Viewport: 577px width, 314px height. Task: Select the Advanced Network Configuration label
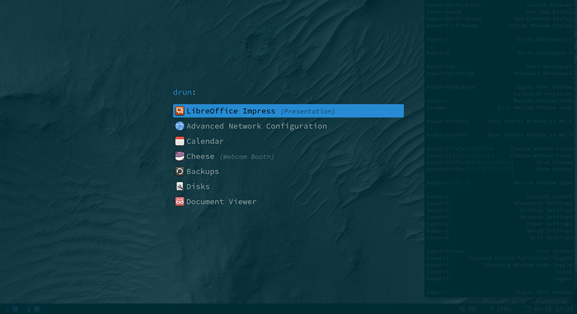256,126
